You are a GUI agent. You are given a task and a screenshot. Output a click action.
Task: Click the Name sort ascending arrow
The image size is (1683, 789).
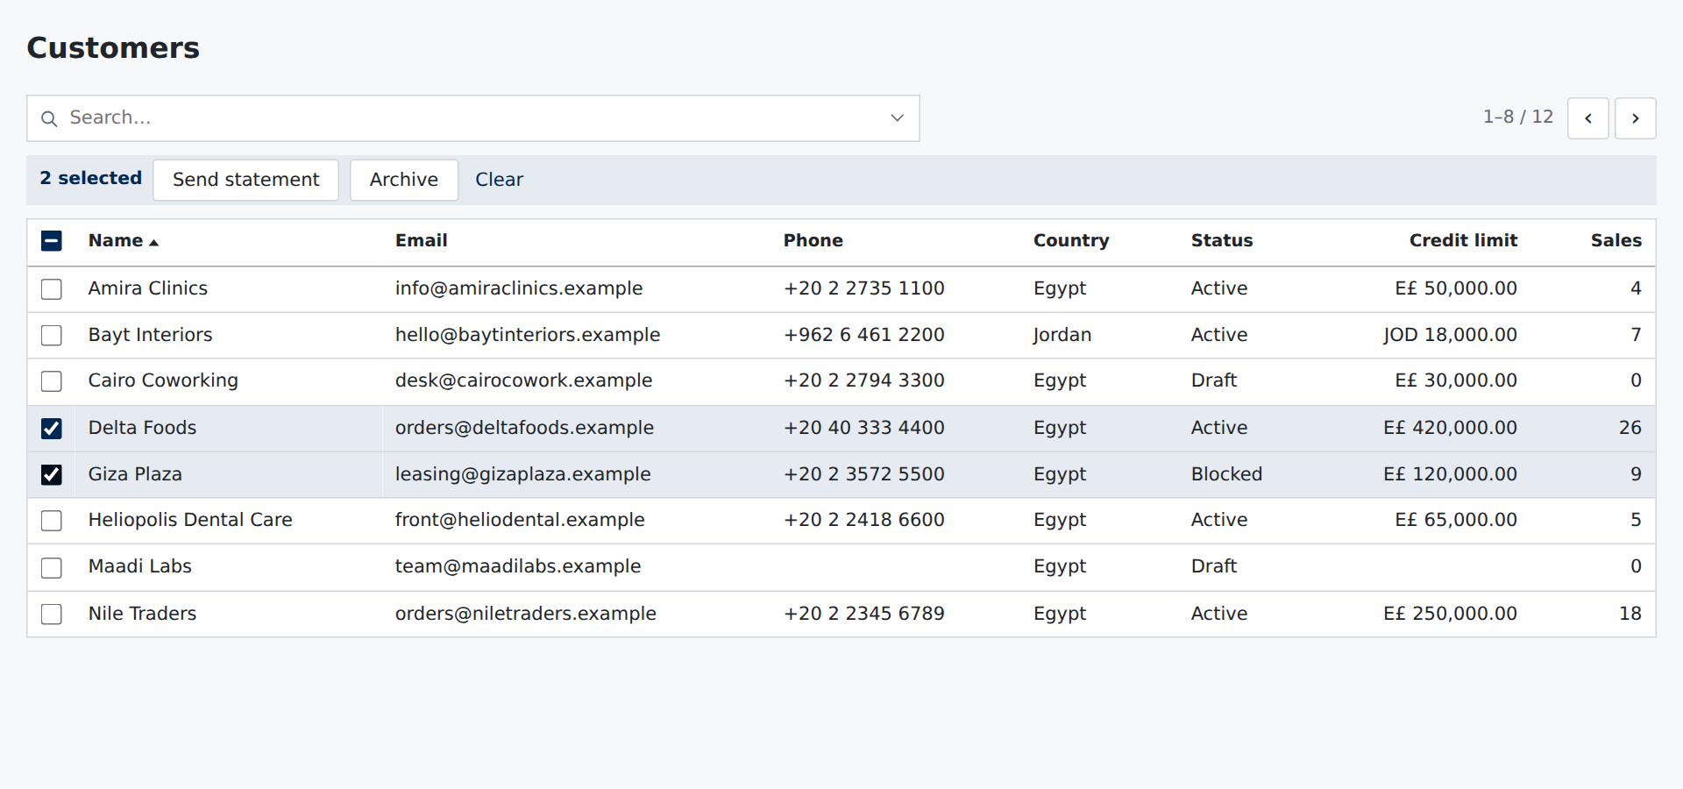[x=154, y=242]
